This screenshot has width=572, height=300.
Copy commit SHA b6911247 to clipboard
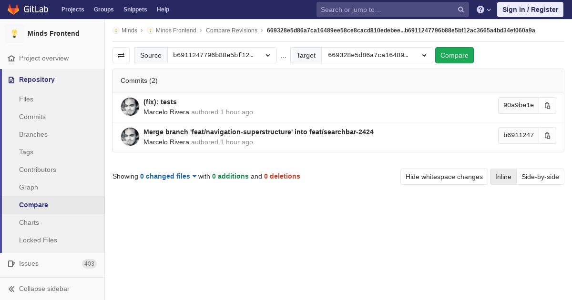pos(547,135)
